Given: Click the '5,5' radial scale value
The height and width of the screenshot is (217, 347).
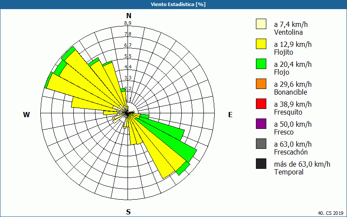Looking at the screenshot, I should point(128,56).
